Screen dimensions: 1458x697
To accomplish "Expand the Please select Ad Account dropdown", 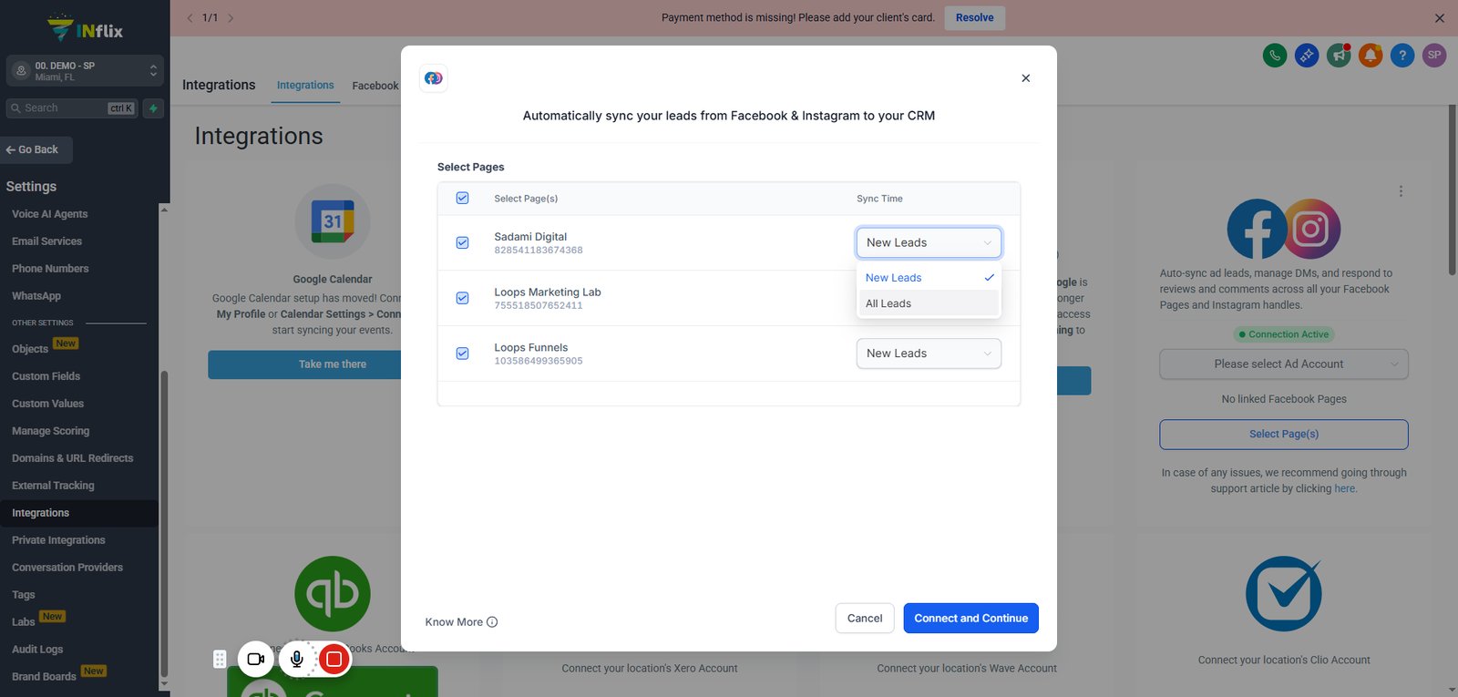I will (x=1284, y=364).
